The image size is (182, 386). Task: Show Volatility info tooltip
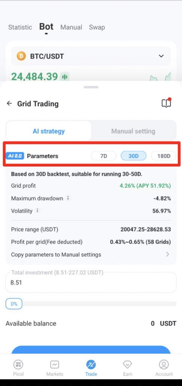click(38, 211)
